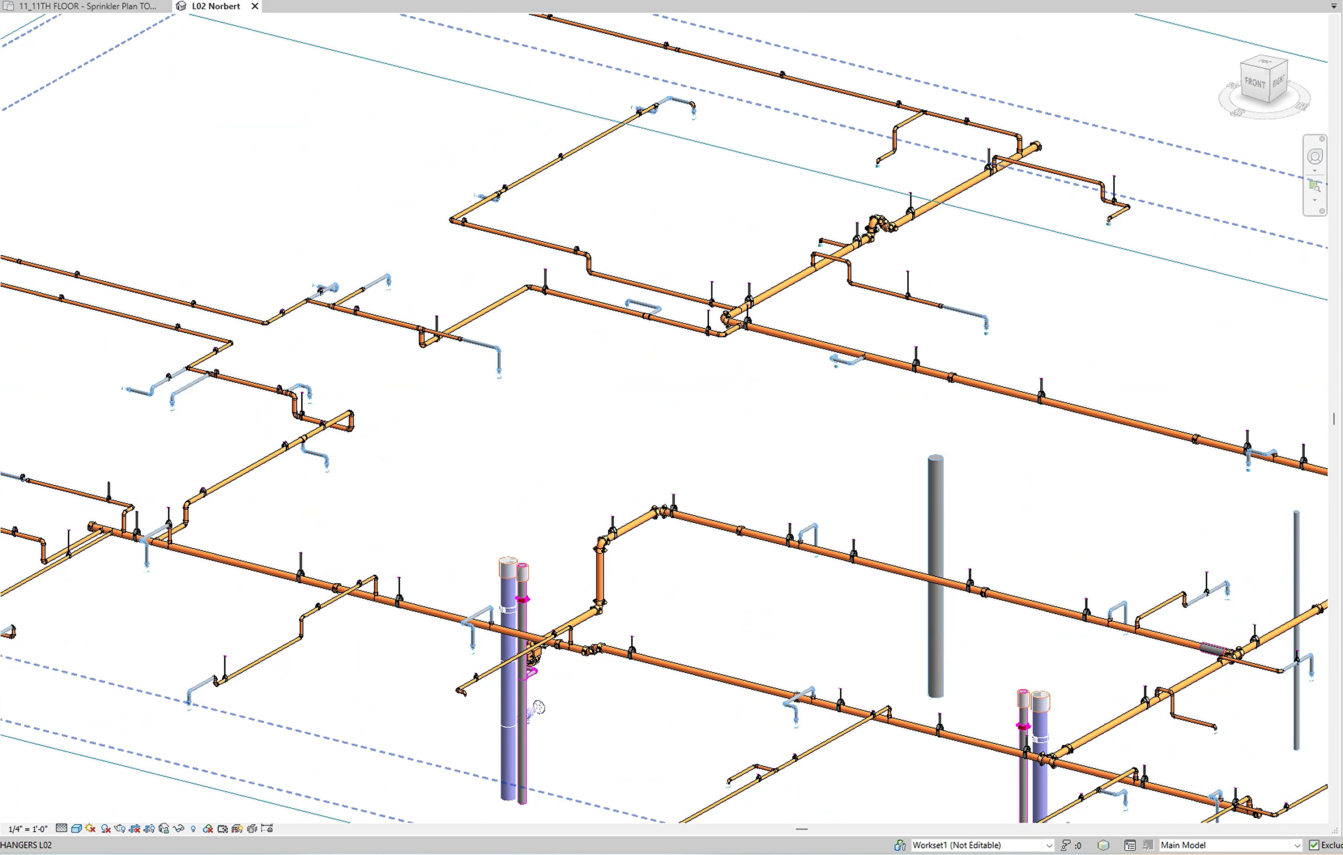
Task: Click Temporary Hide/Isolate sunglasses icon
Action: 178,829
